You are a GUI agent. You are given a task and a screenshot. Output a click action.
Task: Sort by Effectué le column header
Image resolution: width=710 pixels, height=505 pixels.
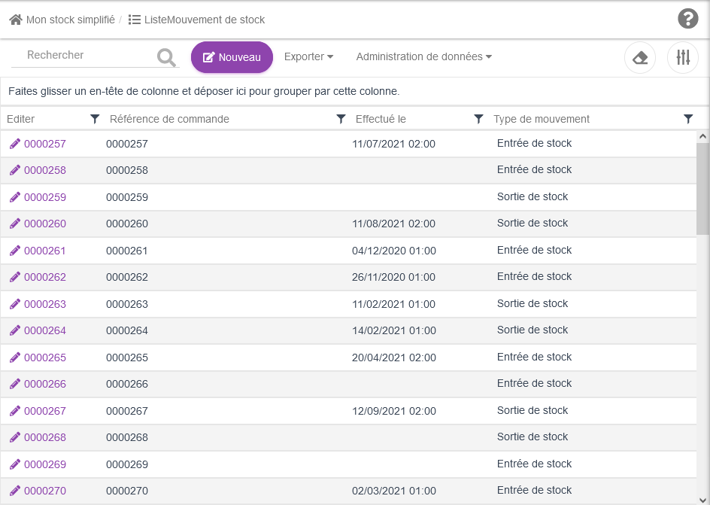381,119
